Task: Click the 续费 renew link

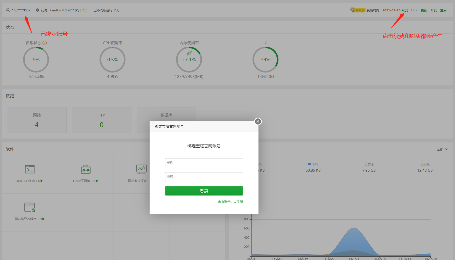Action: (x=405, y=10)
